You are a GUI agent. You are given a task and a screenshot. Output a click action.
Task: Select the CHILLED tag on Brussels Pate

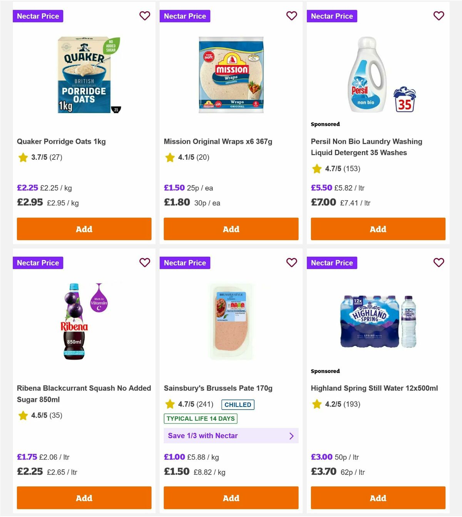tap(238, 405)
